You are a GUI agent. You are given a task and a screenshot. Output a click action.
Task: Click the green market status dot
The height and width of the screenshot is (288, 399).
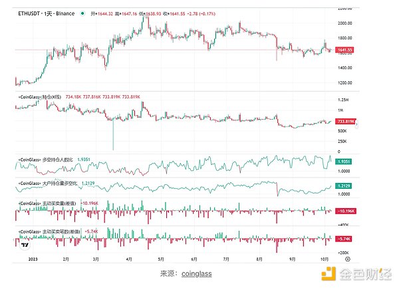82,13
